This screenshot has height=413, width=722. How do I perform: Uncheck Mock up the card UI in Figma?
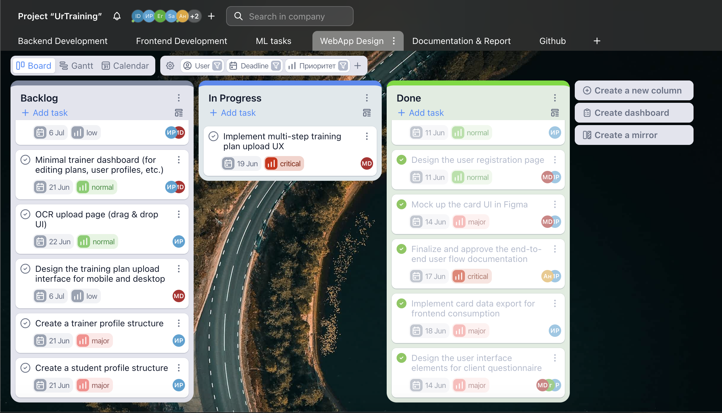coord(402,204)
